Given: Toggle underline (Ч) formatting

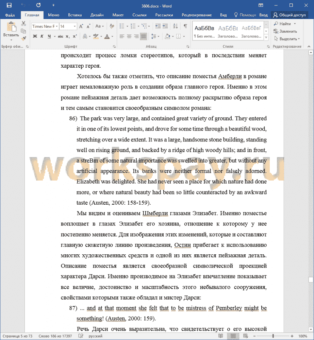Looking at the screenshot, I should pos(49,36).
